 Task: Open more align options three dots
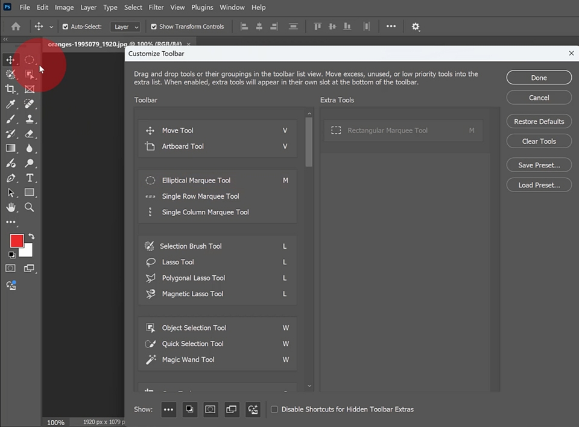coord(391,26)
